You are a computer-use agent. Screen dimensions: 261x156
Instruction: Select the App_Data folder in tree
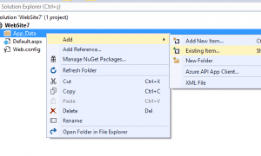click(24, 33)
